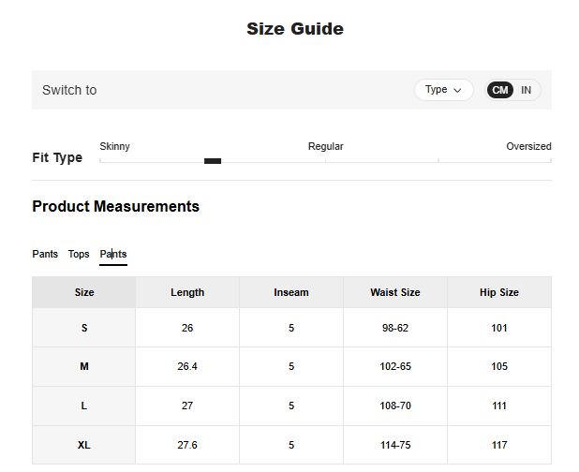The height and width of the screenshot is (472, 579).
Task: Select the M size row label
Action: [x=84, y=366]
